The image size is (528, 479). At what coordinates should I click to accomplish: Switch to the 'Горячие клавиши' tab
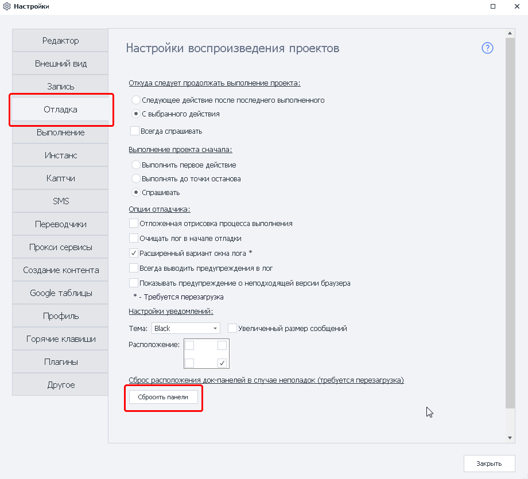pos(60,339)
